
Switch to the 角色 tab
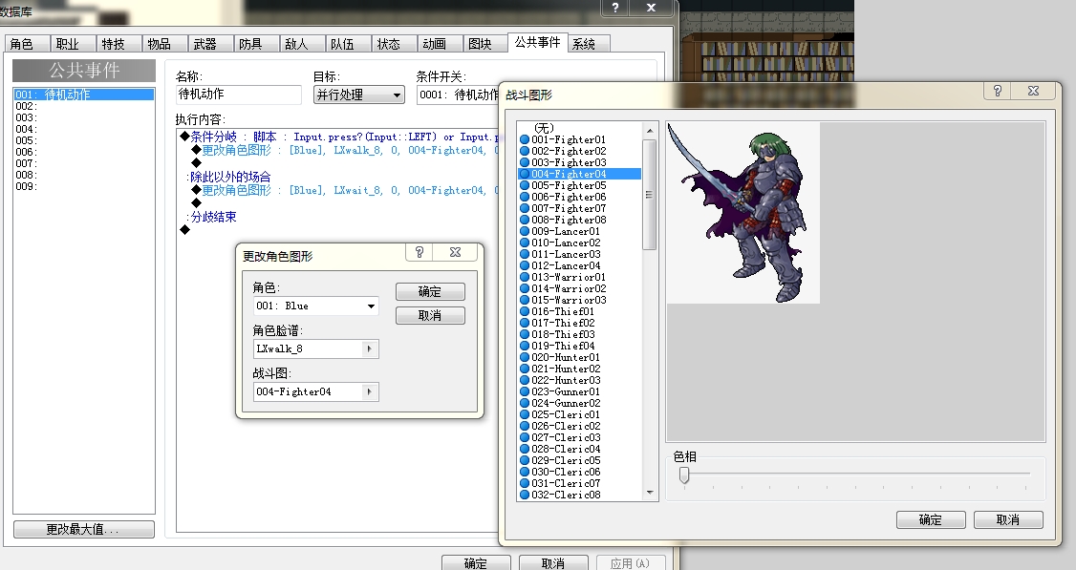[22, 44]
